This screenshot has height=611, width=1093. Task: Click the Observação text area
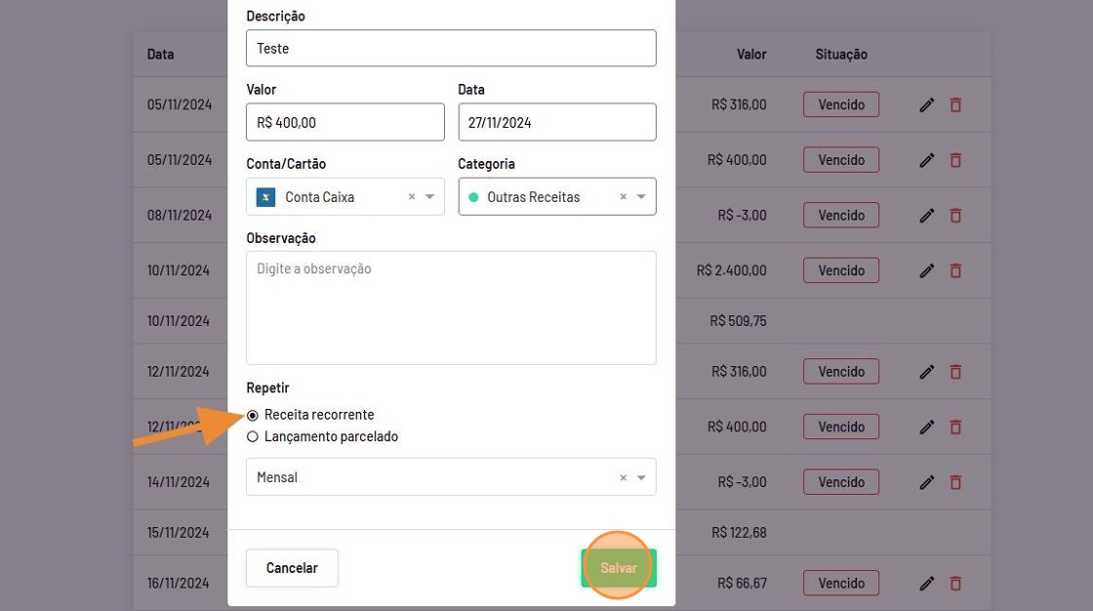click(451, 307)
